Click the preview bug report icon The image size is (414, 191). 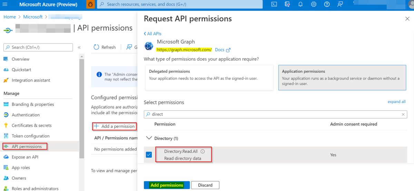tap(90, 4)
